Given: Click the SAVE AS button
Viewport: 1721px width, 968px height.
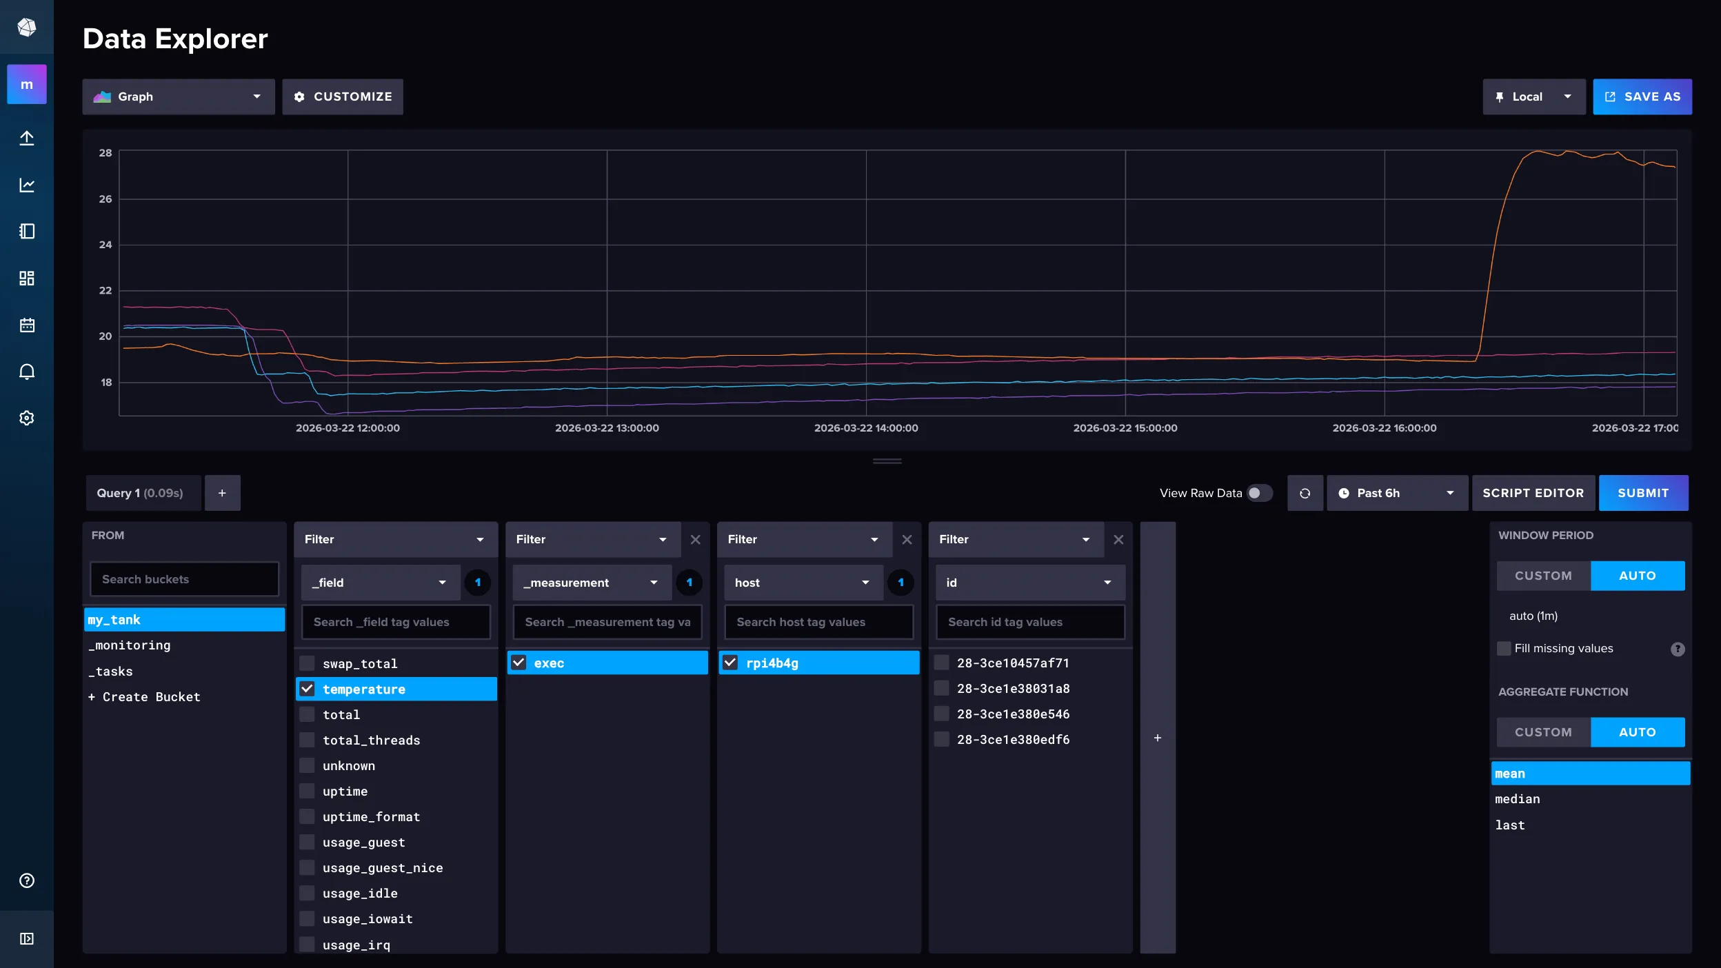Looking at the screenshot, I should (1642, 97).
